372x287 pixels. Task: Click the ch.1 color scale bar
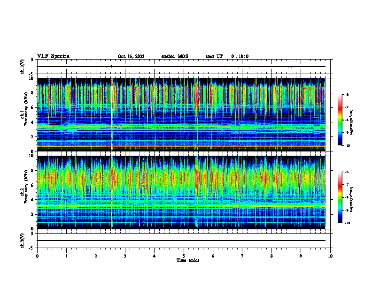pos(340,120)
